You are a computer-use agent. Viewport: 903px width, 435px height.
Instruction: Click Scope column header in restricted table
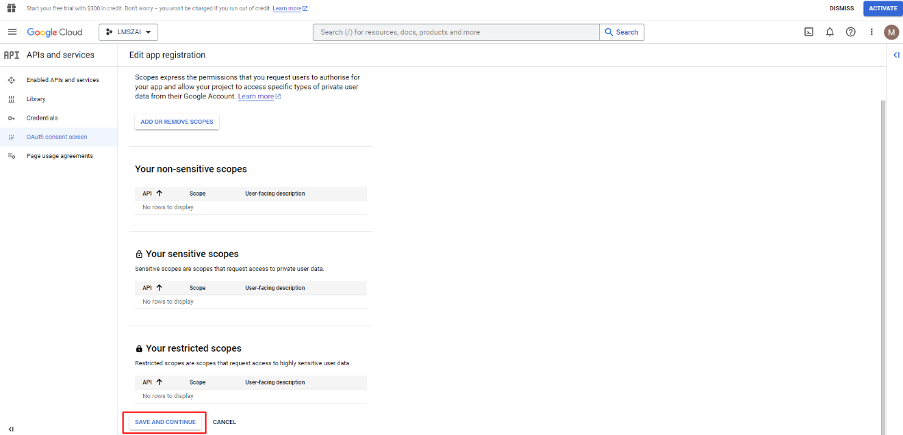coord(197,382)
